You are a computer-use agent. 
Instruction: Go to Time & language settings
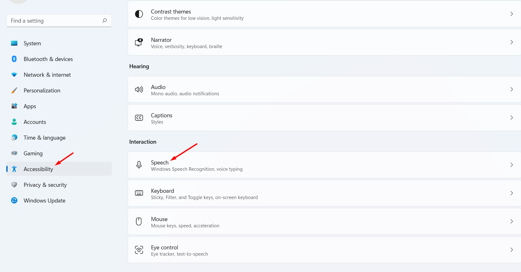(44, 138)
